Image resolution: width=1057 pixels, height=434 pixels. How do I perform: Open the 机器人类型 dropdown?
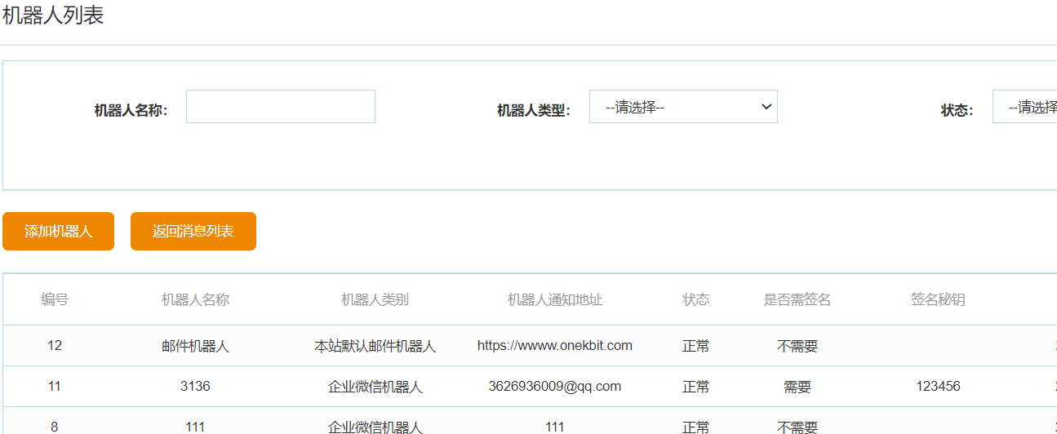click(x=682, y=107)
